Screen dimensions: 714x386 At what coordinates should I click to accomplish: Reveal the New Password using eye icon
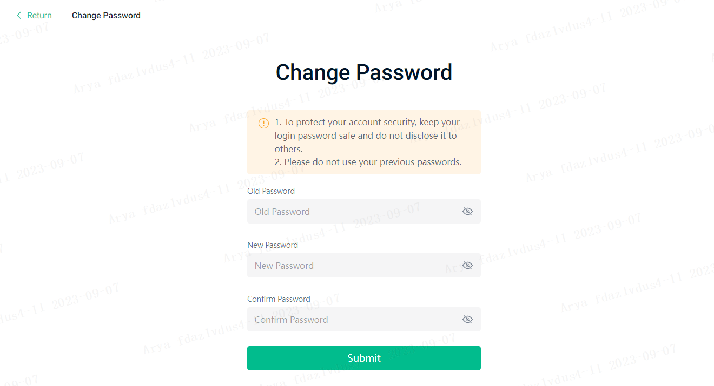(467, 266)
